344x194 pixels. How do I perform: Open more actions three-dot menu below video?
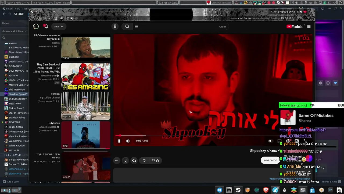coord(117,161)
